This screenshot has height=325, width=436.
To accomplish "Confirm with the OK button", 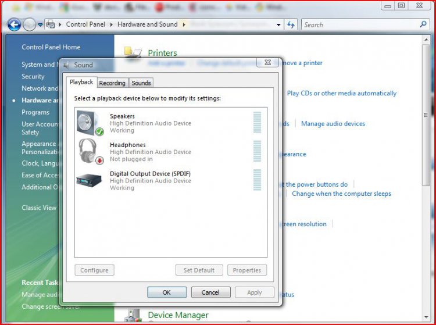I will (167, 292).
